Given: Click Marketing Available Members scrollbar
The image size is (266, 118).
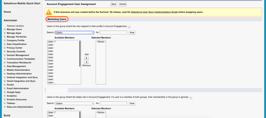Looking at the screenshot, I should (x=80, y=54).
